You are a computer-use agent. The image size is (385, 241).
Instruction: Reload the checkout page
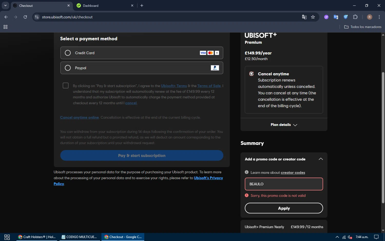pyautogui.click(x=25, y=17)
